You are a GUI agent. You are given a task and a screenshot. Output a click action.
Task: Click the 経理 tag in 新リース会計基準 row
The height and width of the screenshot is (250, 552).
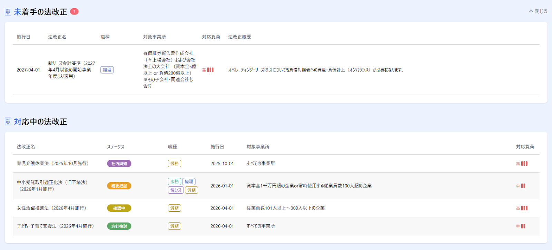(x=107, y=70)
